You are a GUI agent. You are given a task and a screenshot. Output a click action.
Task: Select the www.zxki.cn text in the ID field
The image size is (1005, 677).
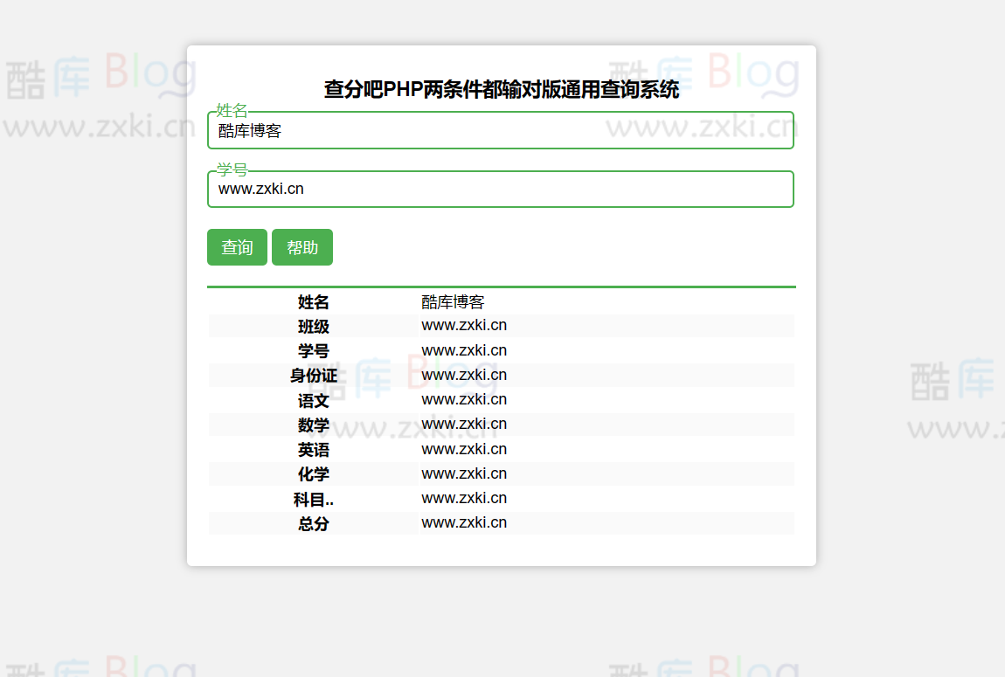tap(262, 189)
